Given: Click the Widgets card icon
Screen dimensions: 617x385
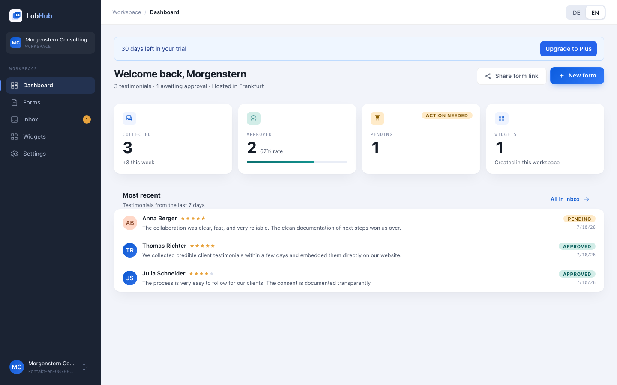Looking at the screenshot, I should (502, 118).
